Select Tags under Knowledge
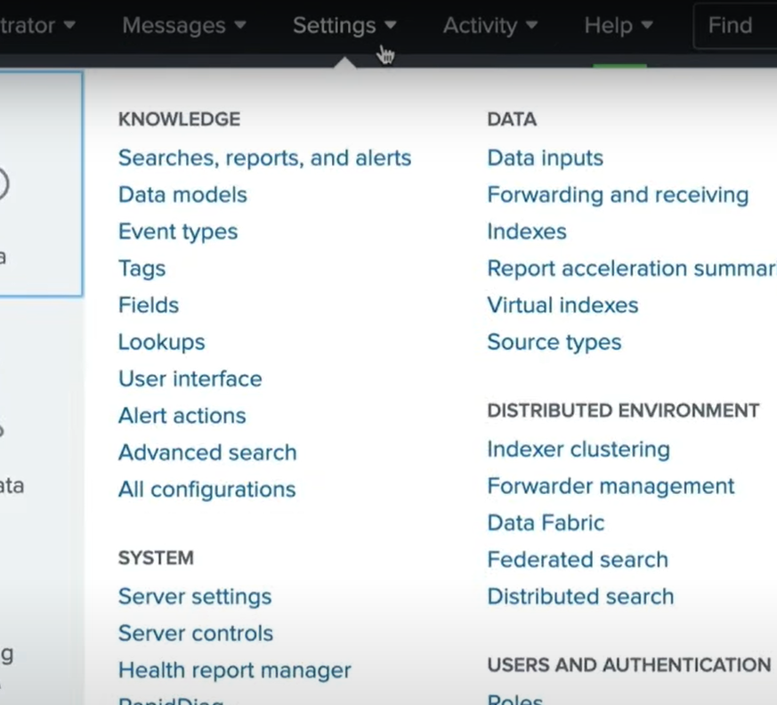Viewport: 777px width, 705px height. 142,269
